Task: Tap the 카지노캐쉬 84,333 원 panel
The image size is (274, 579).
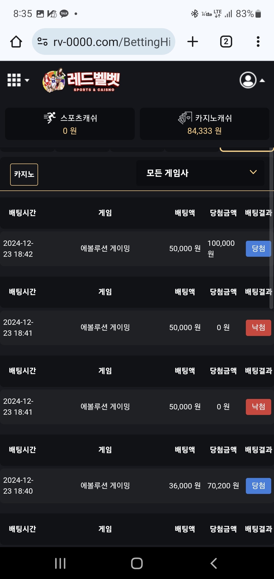Action: (x=204, y=124)
